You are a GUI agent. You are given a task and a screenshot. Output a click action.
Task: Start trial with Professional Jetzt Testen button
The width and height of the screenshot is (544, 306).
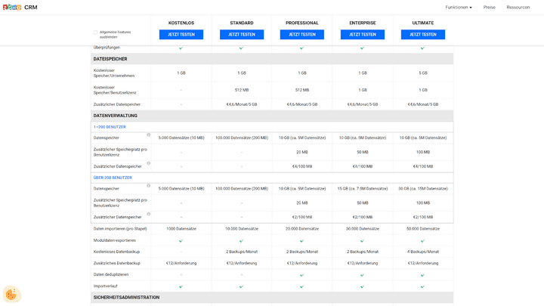(302, 35)
